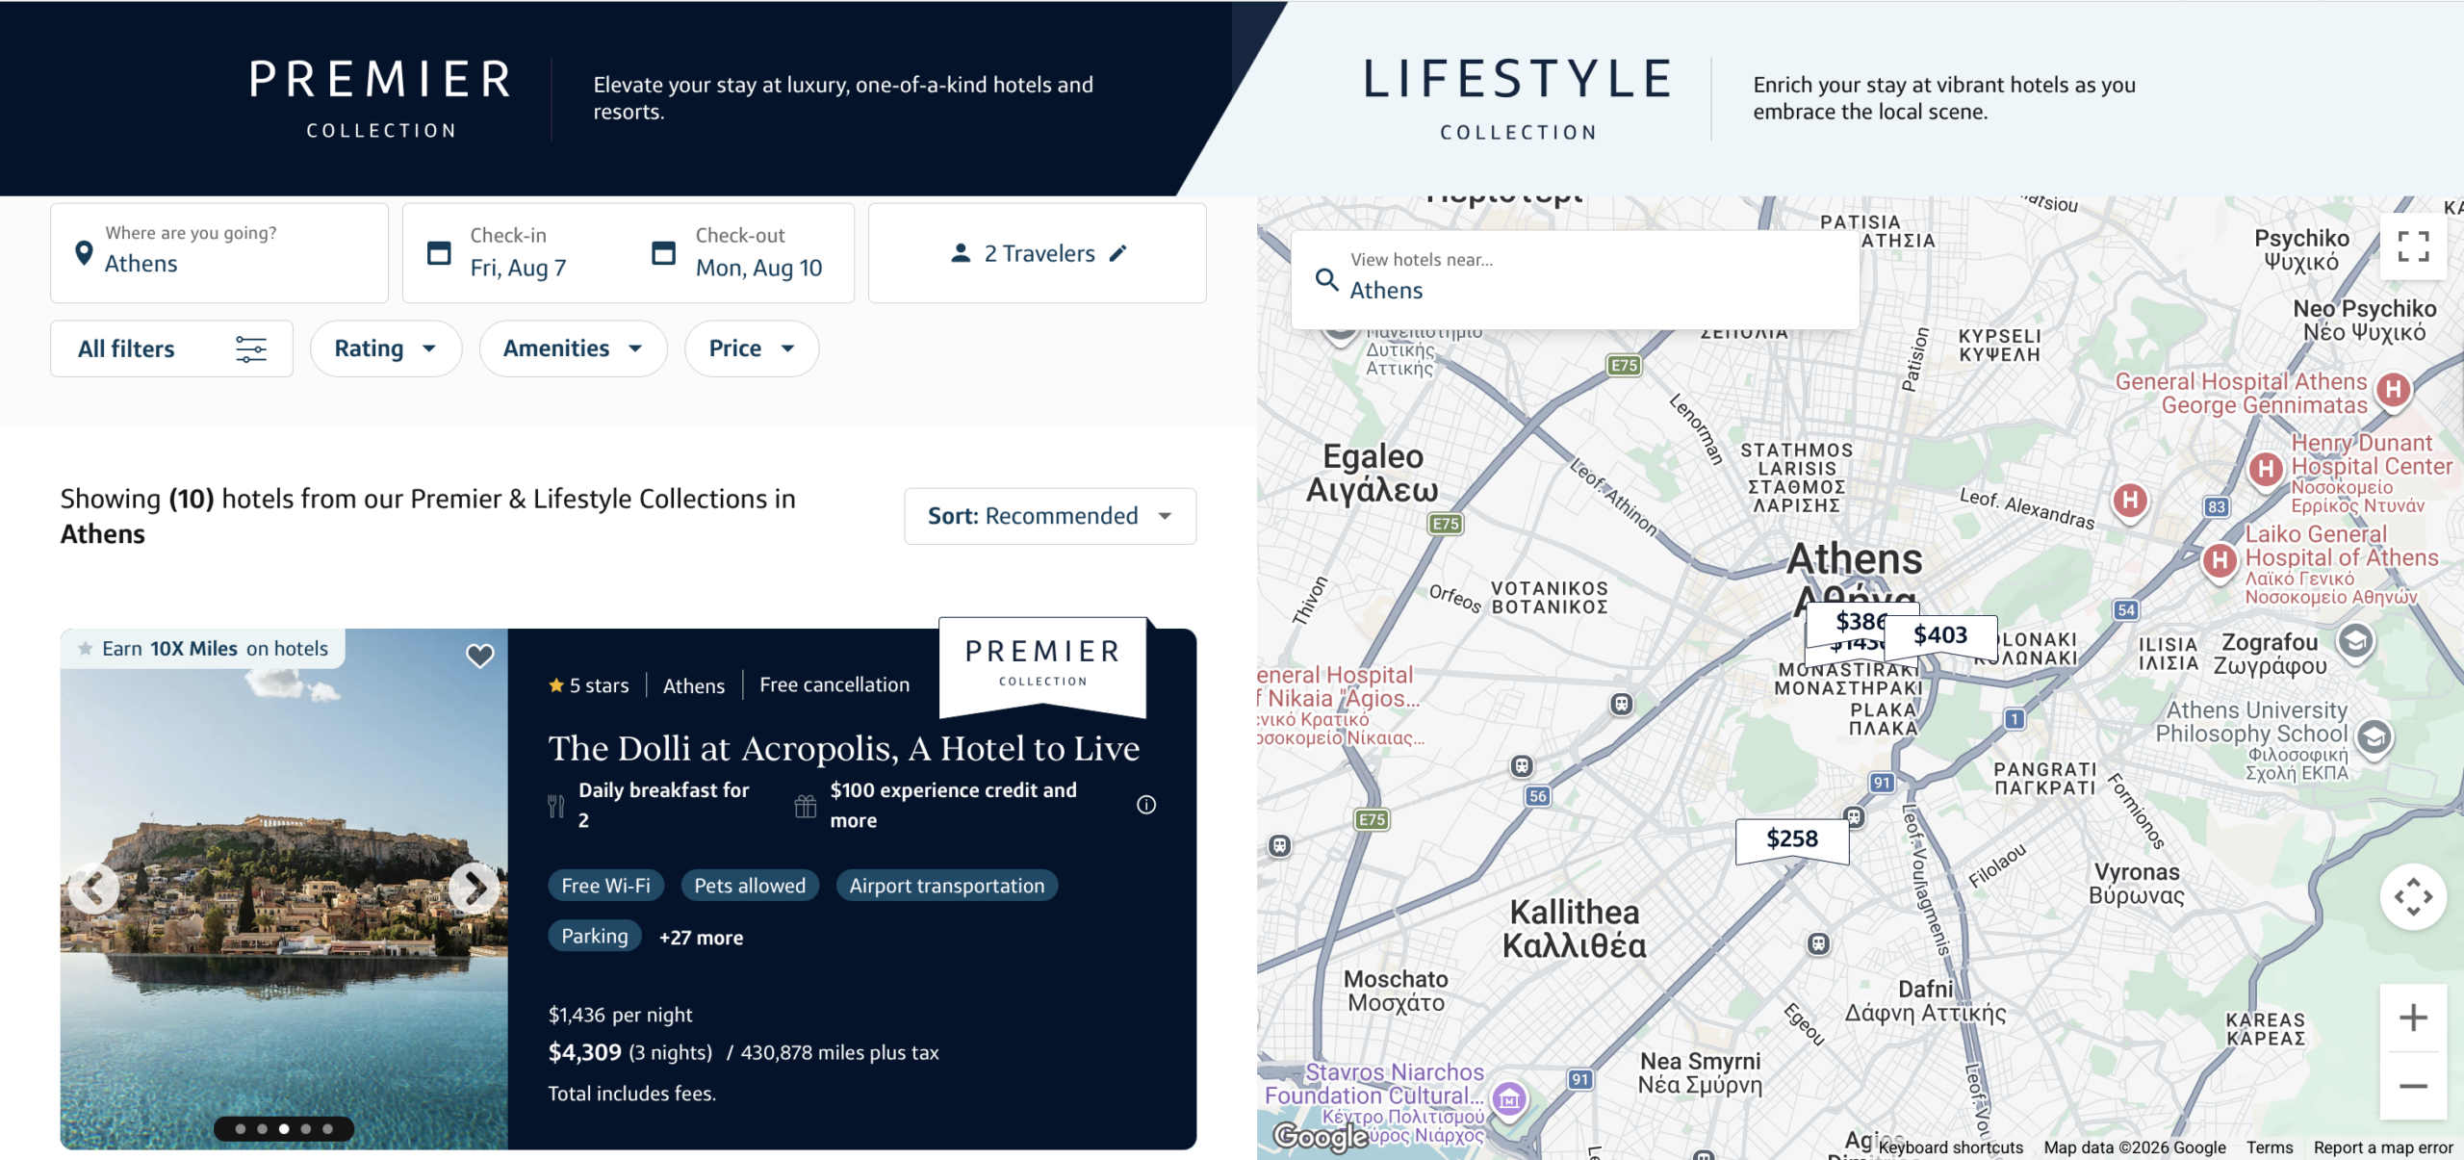Click the 5 stars rating text

(599, 685)
